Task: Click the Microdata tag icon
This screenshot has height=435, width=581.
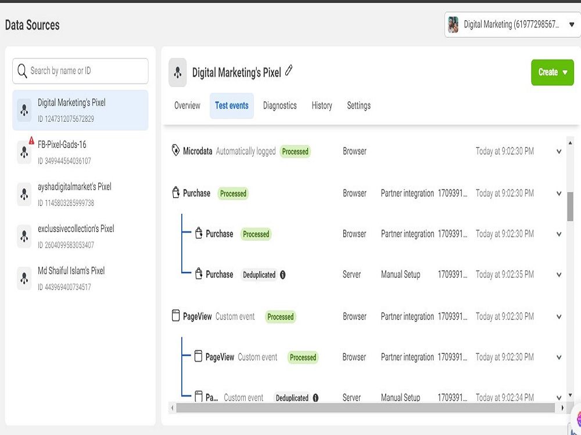Action: 175,150
